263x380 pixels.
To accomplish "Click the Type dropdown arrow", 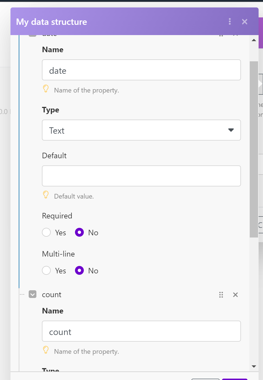I will tap(231, 130).
